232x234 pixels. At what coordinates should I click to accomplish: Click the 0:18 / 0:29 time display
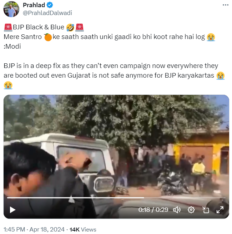153,210
